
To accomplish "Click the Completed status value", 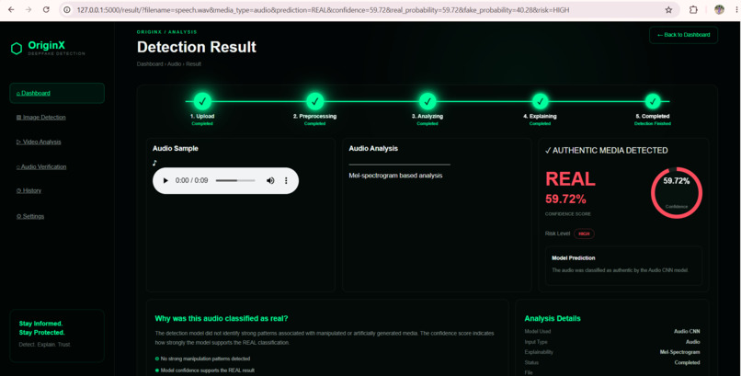I will (x=687, y=363).
